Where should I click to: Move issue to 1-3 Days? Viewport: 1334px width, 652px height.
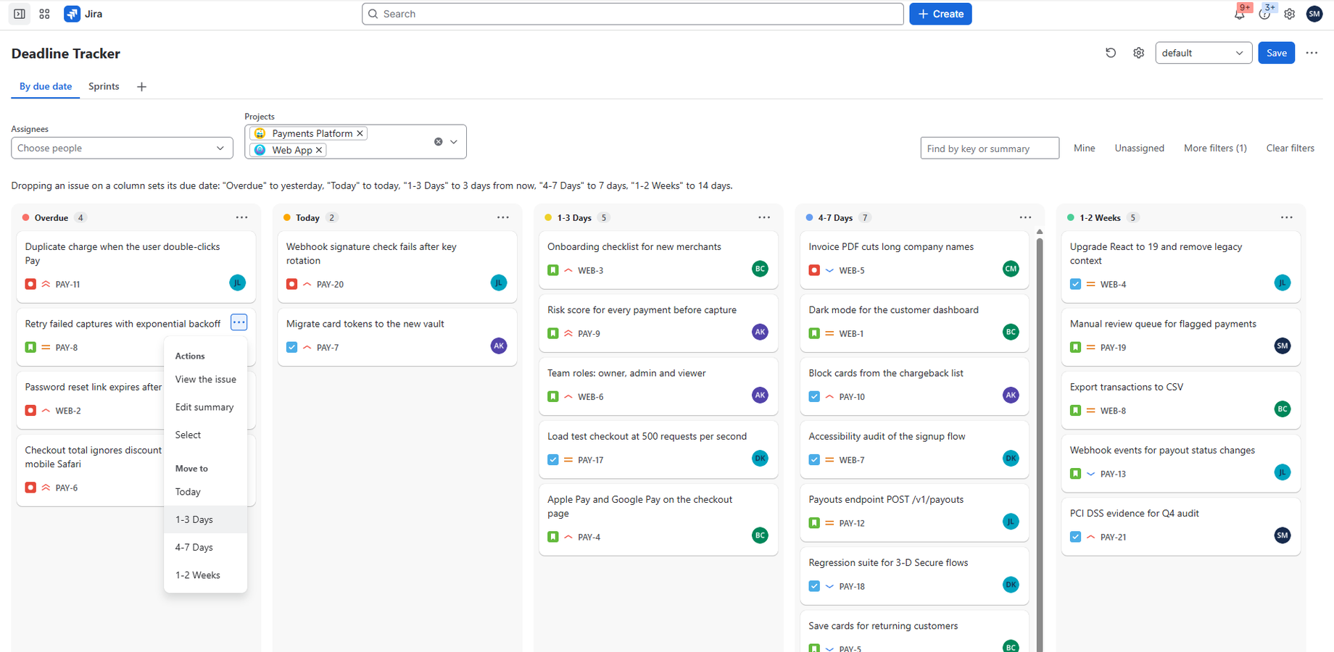[x=205, y=519]
